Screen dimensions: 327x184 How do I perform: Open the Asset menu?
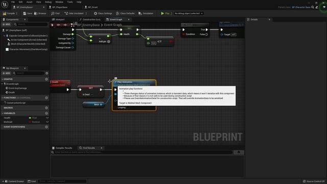tap(30, 2)
